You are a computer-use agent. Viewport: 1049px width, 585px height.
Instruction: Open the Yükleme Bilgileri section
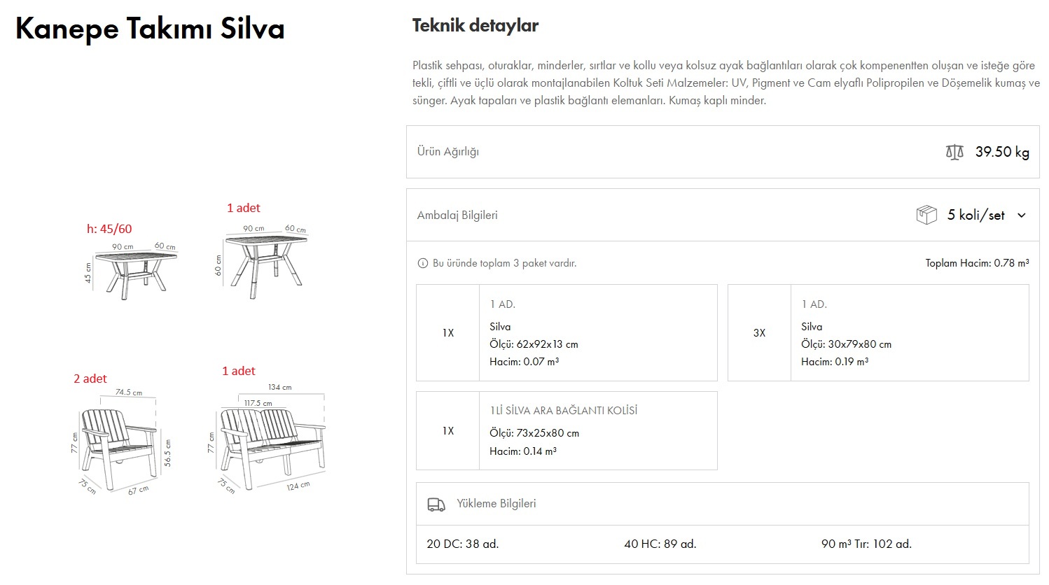pos(496,504)
